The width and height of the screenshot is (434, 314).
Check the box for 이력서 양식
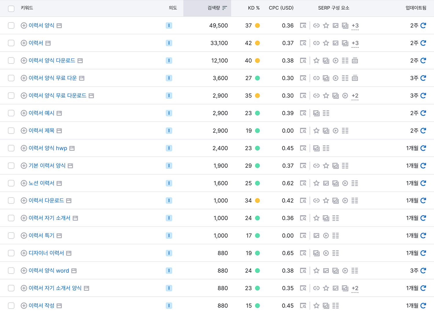[x=11, y=25]
